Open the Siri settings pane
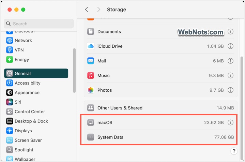Viewport: 245px width, 162px height. point(36,102)
